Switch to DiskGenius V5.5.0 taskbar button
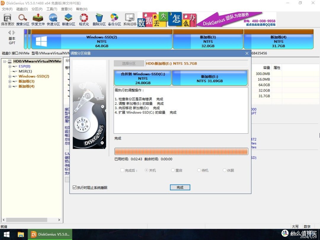The image size is (320, 240). tap(50, 234)
